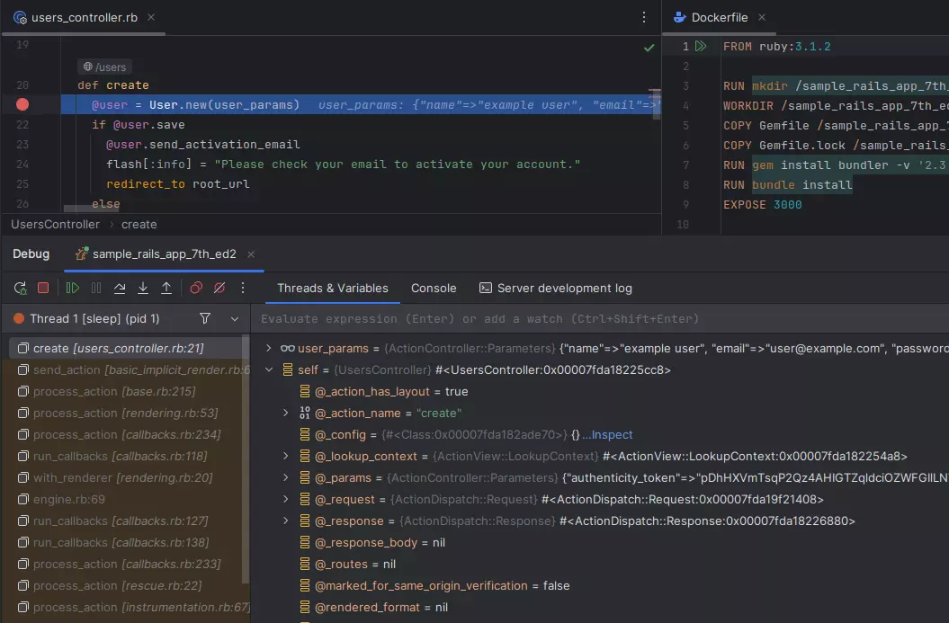The width and height of the screenshot is (949, 623).
Task: Click the thread frames filter icon
Action: (205, 318)
